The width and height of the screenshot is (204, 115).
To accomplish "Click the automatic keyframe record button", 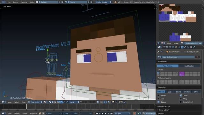I will point(135,113).
